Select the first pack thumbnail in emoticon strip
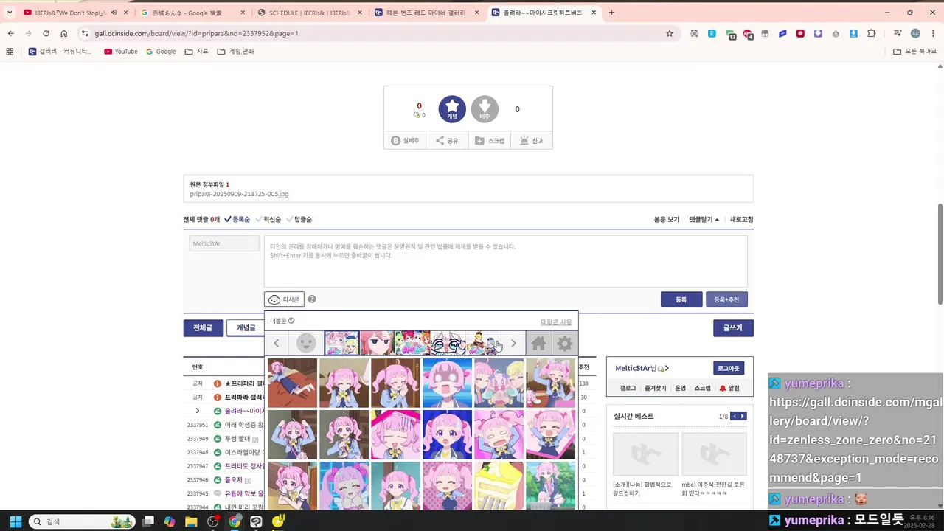 [x=341, y=343]
